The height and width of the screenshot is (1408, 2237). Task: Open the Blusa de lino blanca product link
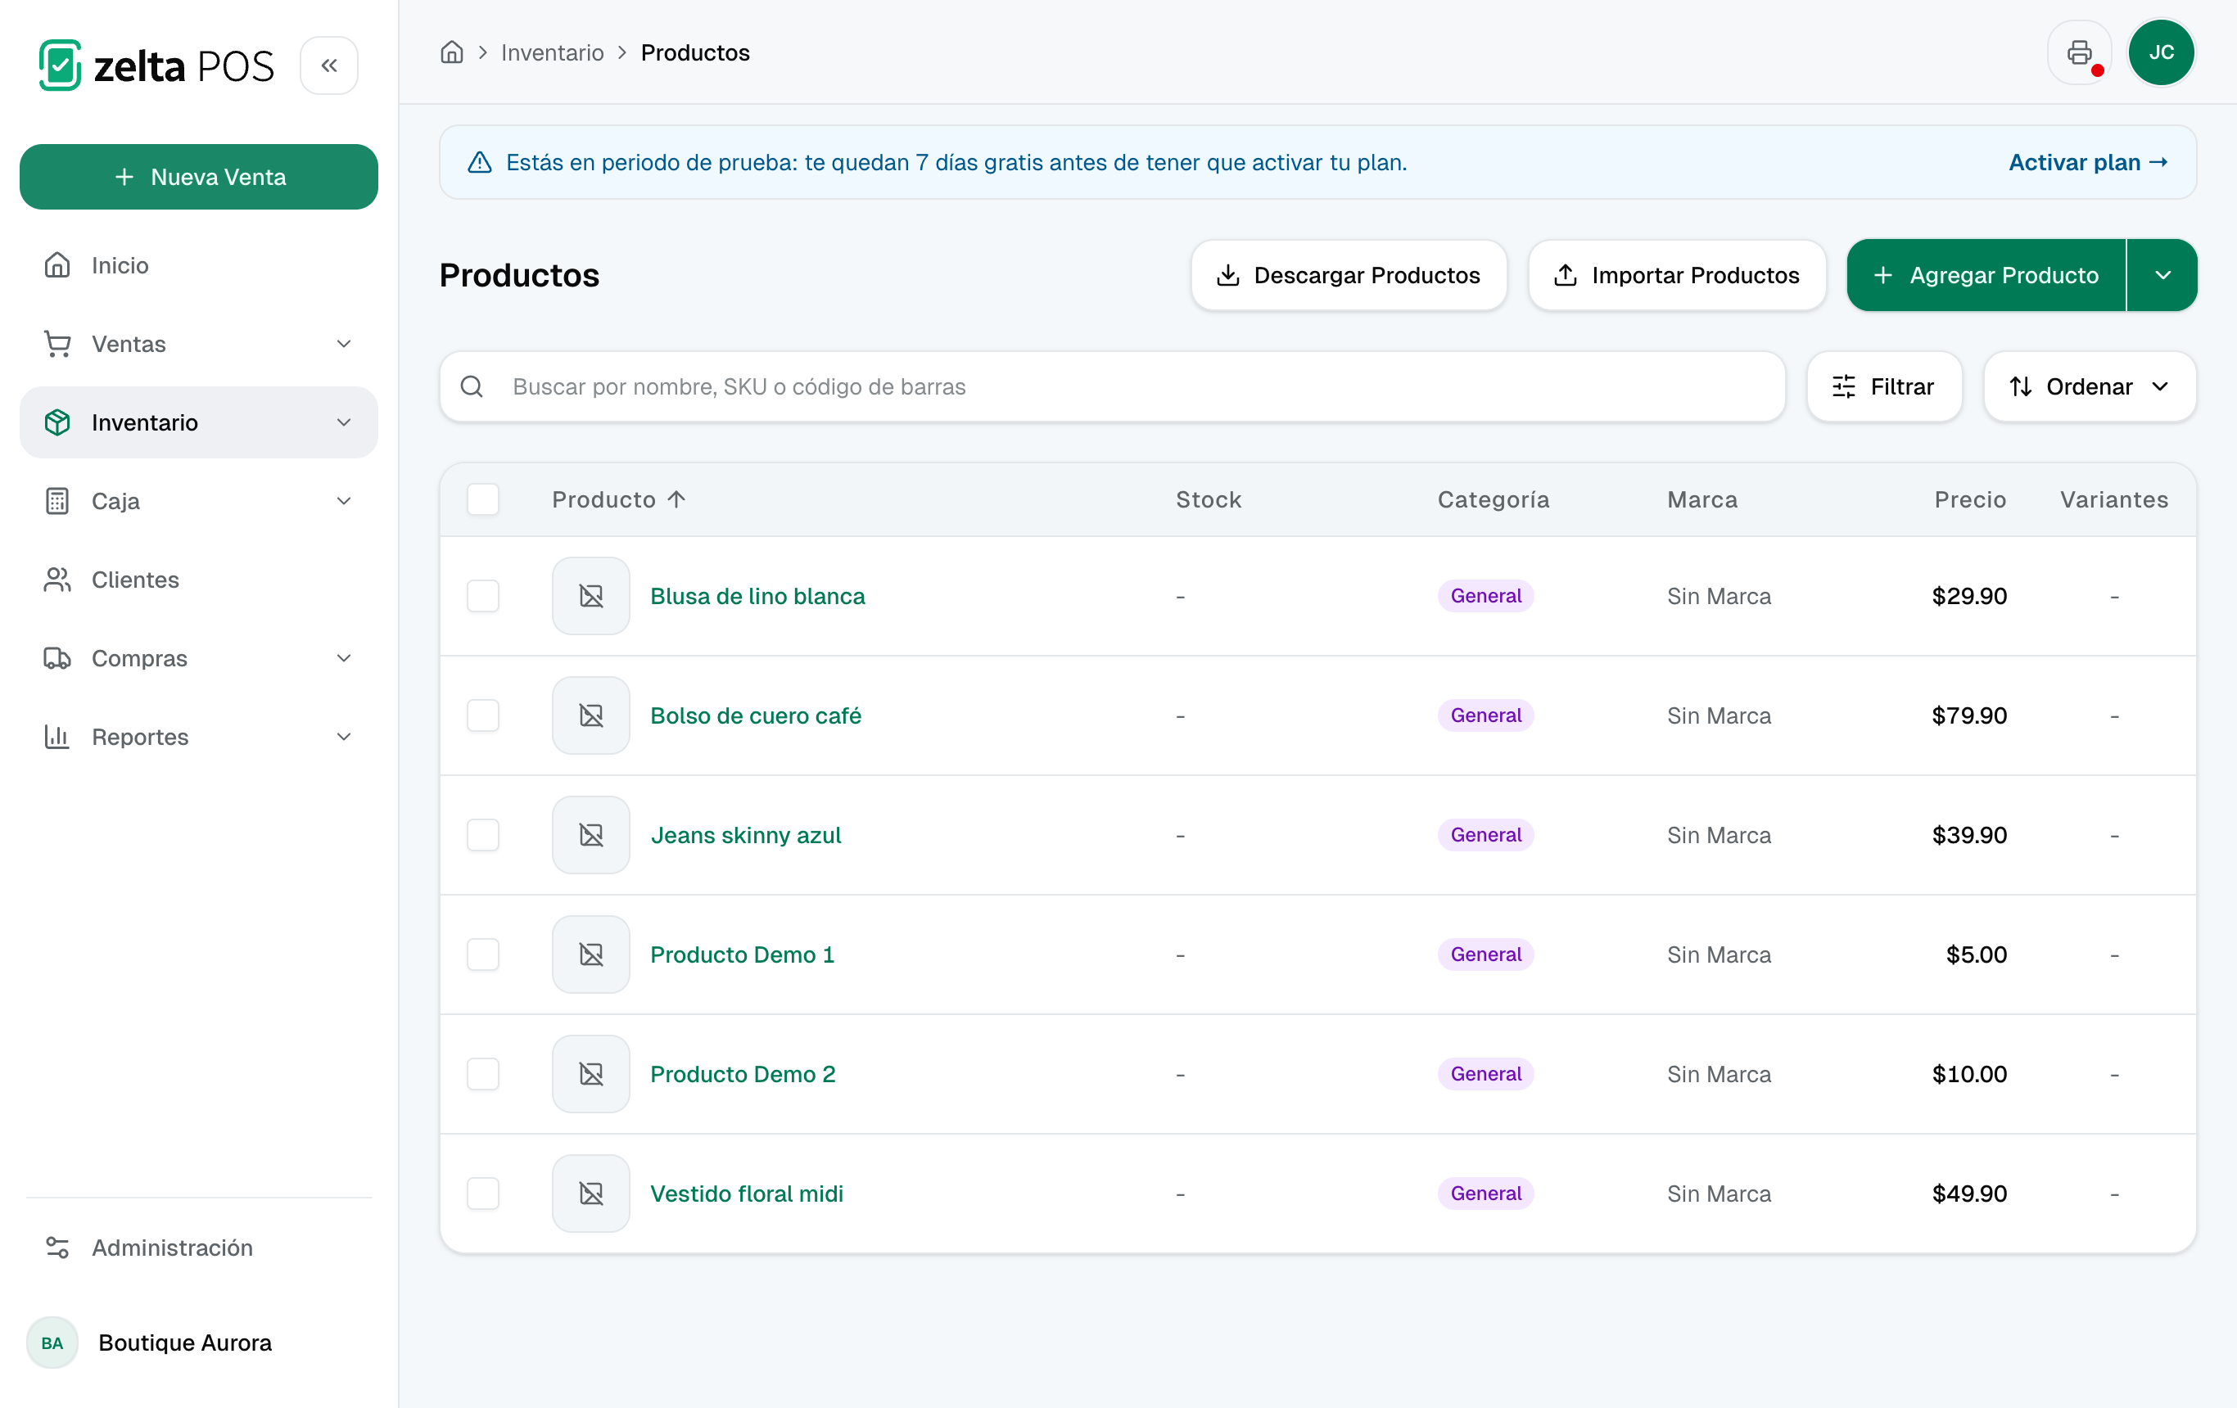point(757,596)
